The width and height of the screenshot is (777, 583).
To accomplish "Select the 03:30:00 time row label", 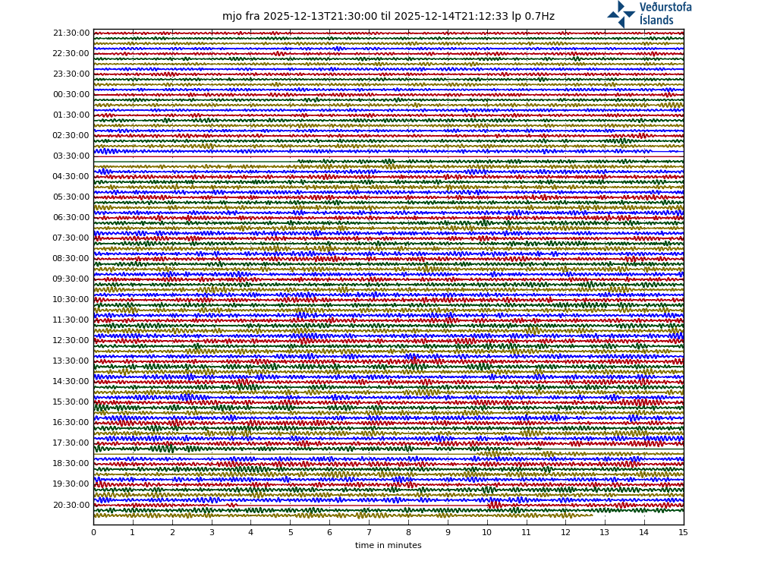I will (71, 156).
